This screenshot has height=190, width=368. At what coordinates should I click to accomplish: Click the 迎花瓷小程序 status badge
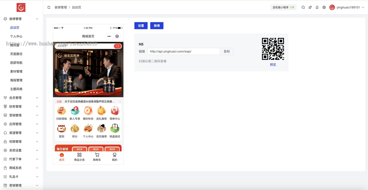[x=283, y=7]
